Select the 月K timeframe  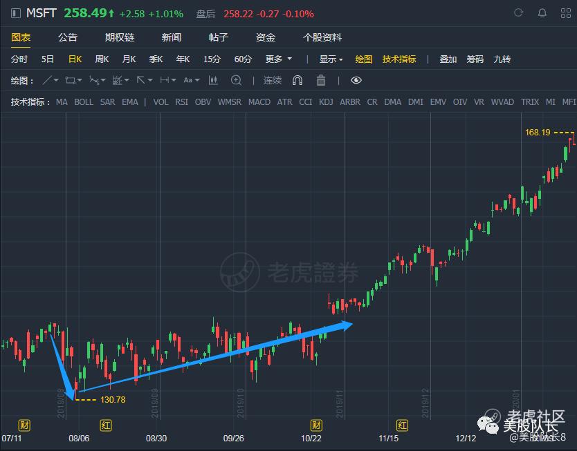tap(129, 59)
